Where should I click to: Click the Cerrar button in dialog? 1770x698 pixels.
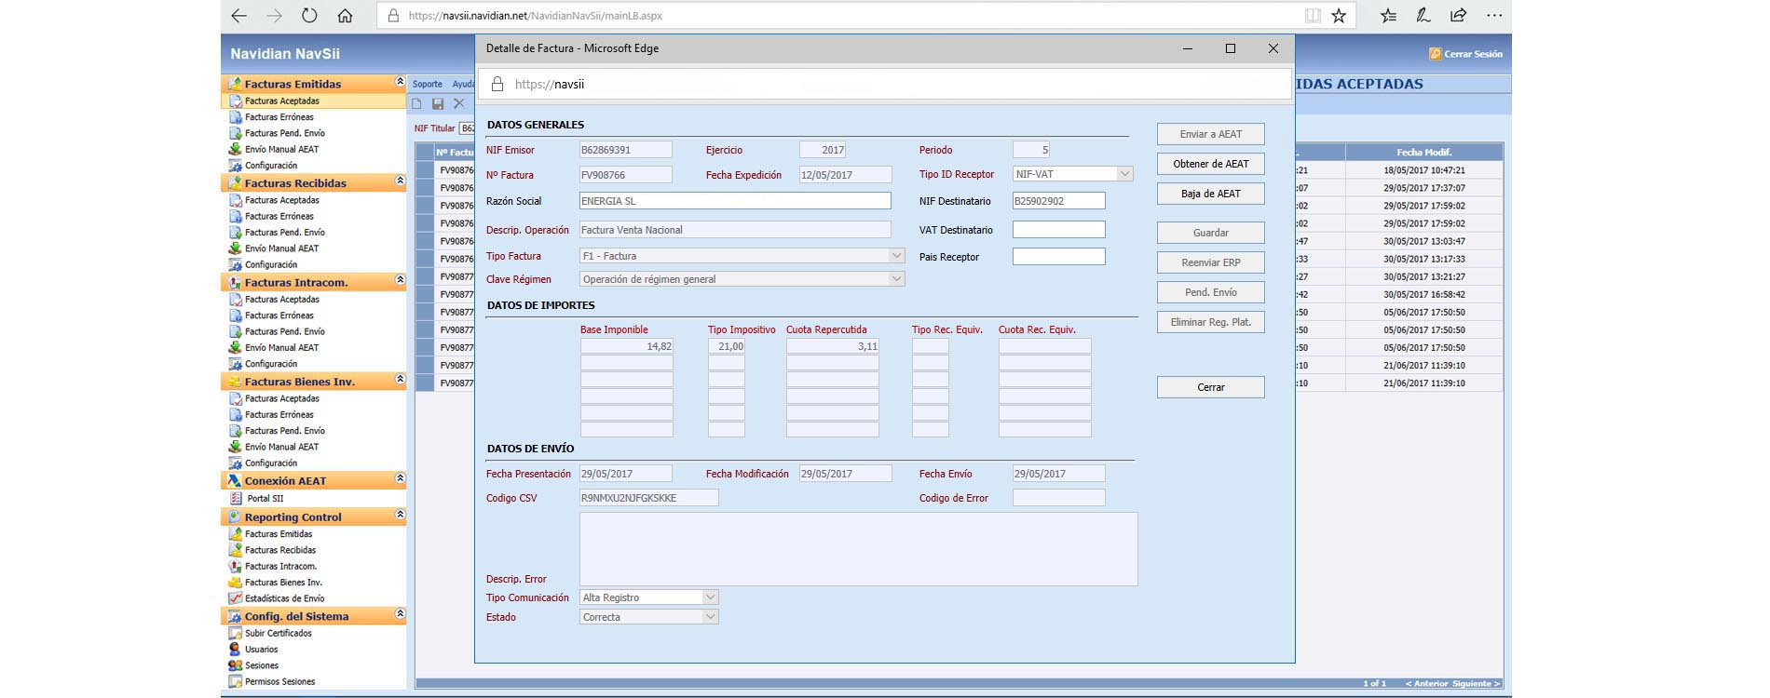(x=1210, y=387)
